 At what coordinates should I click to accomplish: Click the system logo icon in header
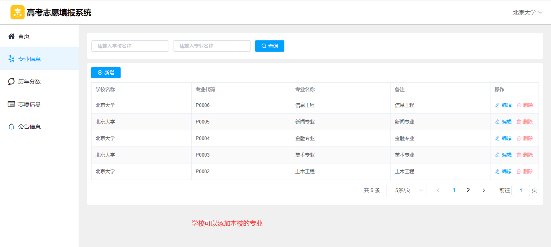pos(17,13)
